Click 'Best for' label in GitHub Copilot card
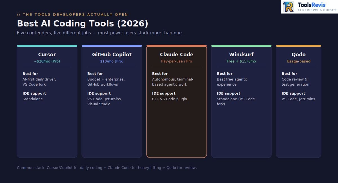Viewport: 338px width, 183px height. 95,73
